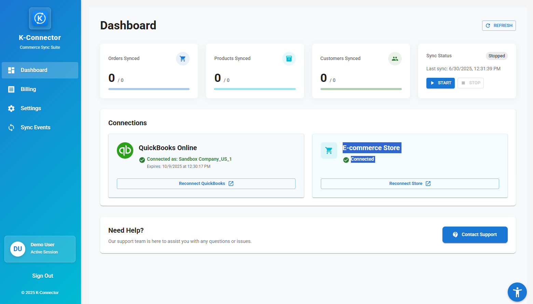Click the "Connections" section heading
The image size is (533, 304).
pyautogui.click(x=127, y=123)
